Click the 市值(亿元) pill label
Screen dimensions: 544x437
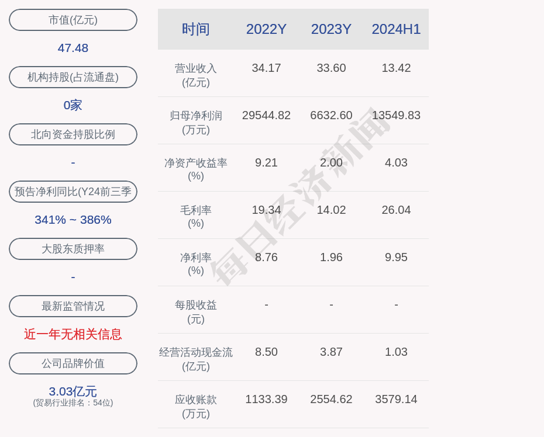click(x=73, y=20)
